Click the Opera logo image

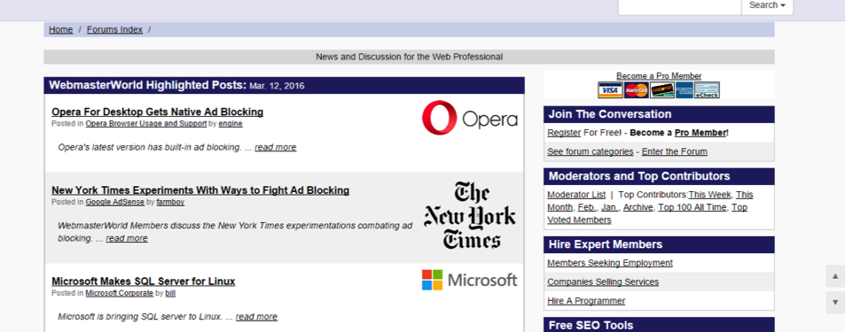pos(469,118)
